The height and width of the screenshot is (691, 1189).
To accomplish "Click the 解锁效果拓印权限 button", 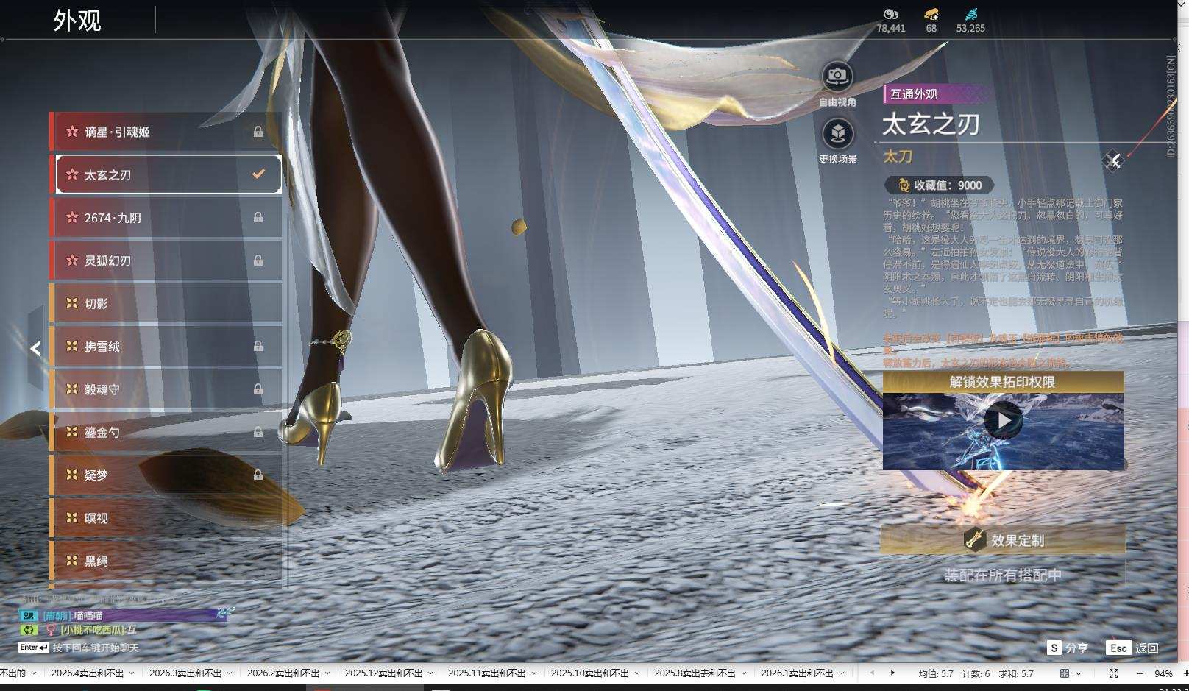I will pos(1003,382).
